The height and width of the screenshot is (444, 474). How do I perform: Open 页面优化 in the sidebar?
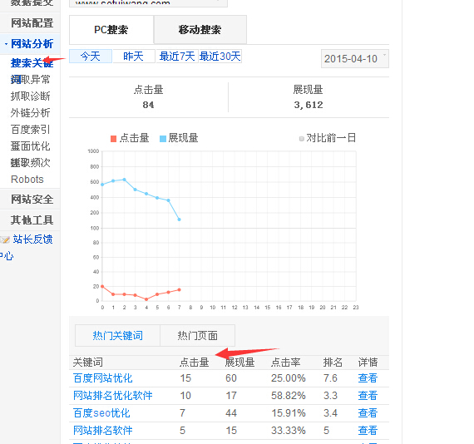tap(30, 146)
